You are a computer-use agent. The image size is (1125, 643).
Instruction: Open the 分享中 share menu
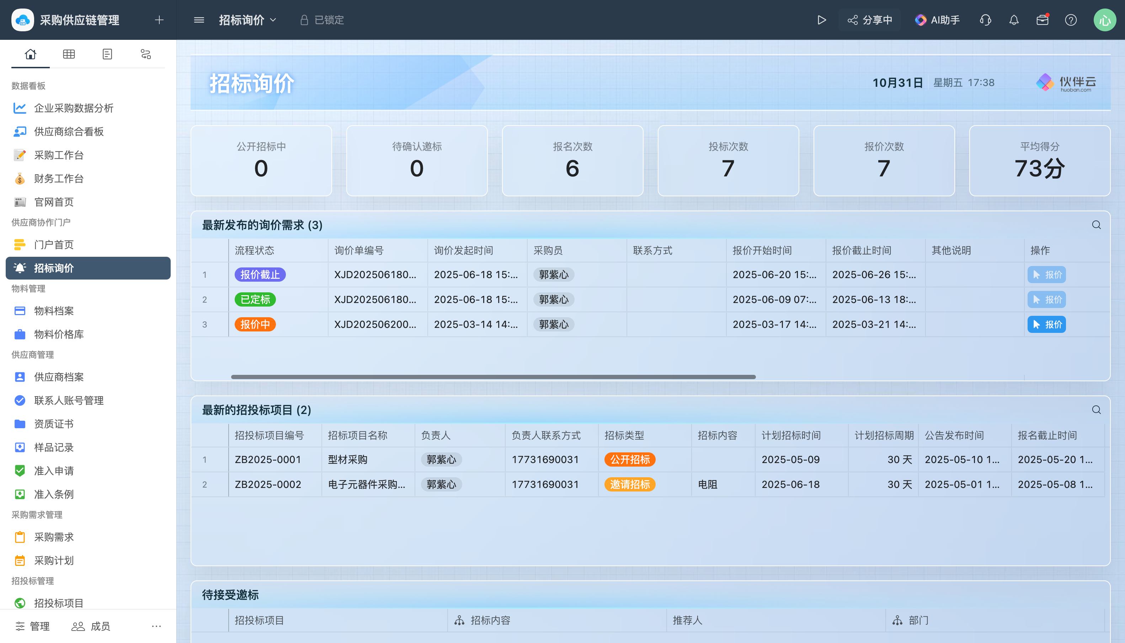click(870, 20)
